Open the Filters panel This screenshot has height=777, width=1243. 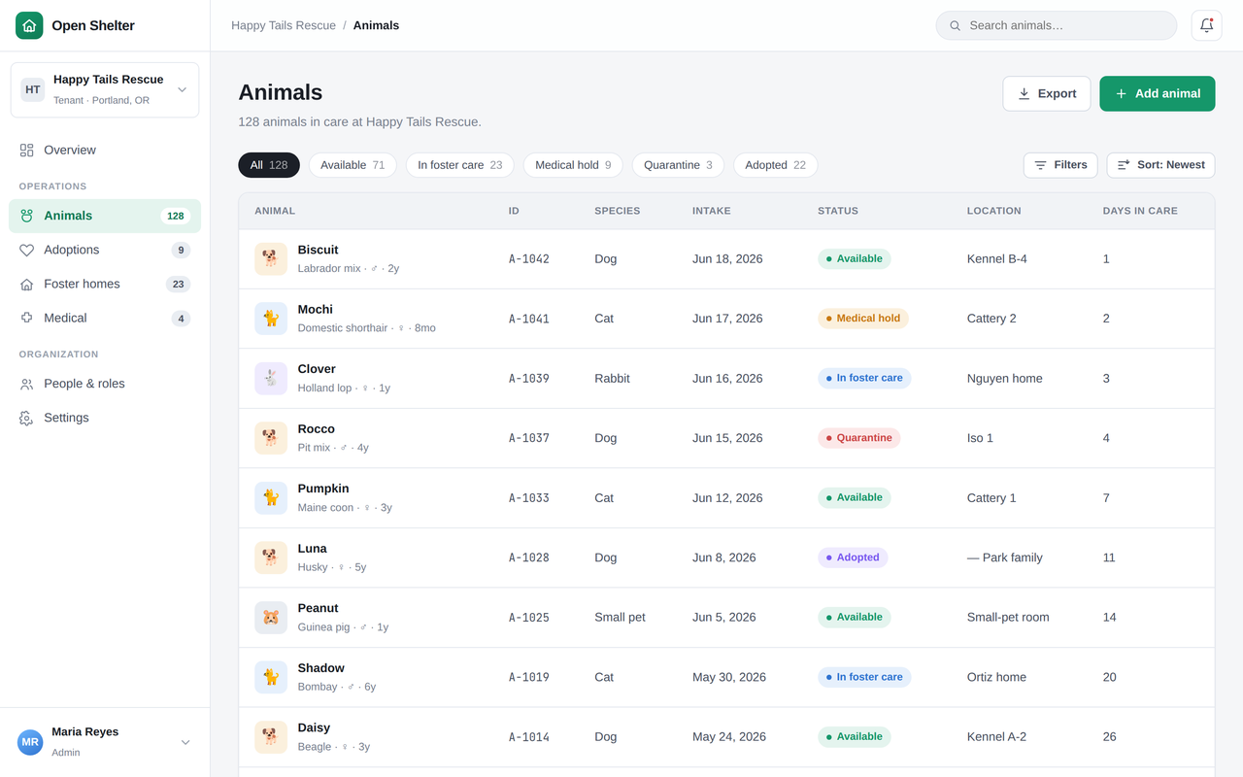pyautogui.click(x=1060, y=165)
